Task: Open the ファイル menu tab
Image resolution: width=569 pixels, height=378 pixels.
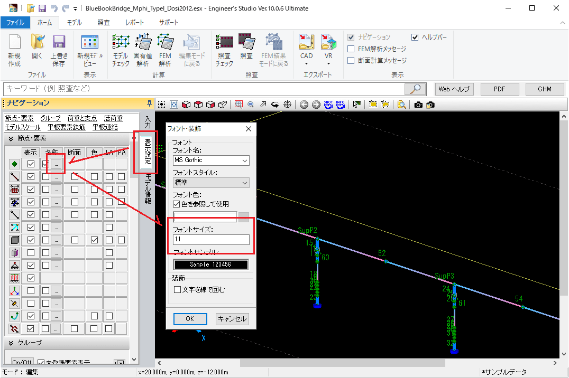Action: point(15,23)
